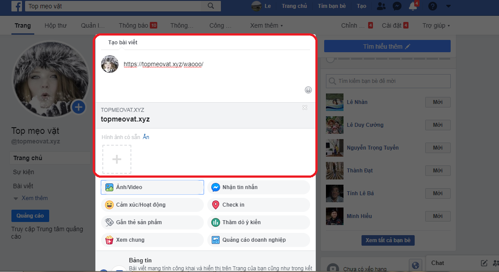The height and width of the screenshot is (272, 499).
Task: Invite Lê Nhàn with Mời button
Action: 438,102
